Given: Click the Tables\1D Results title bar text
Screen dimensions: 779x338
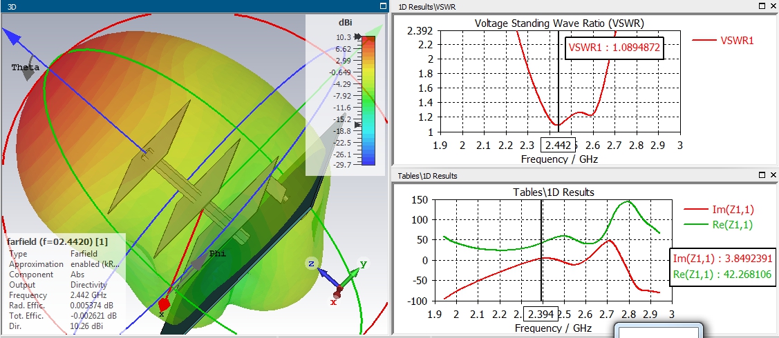Looking at the screenshot, I should [427, 175].
